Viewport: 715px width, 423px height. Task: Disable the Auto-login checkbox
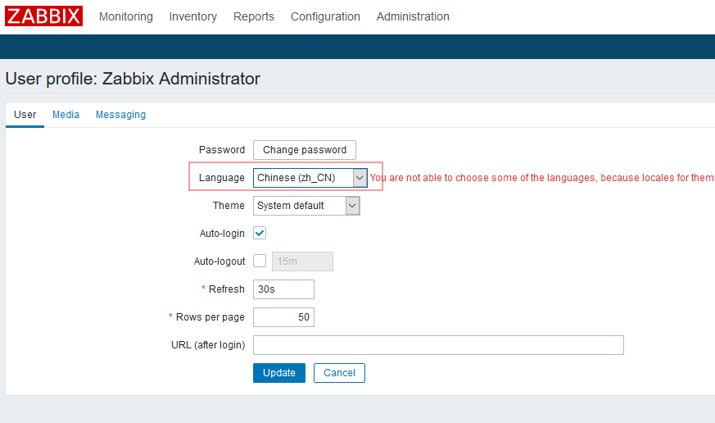[x=260, y=234]
